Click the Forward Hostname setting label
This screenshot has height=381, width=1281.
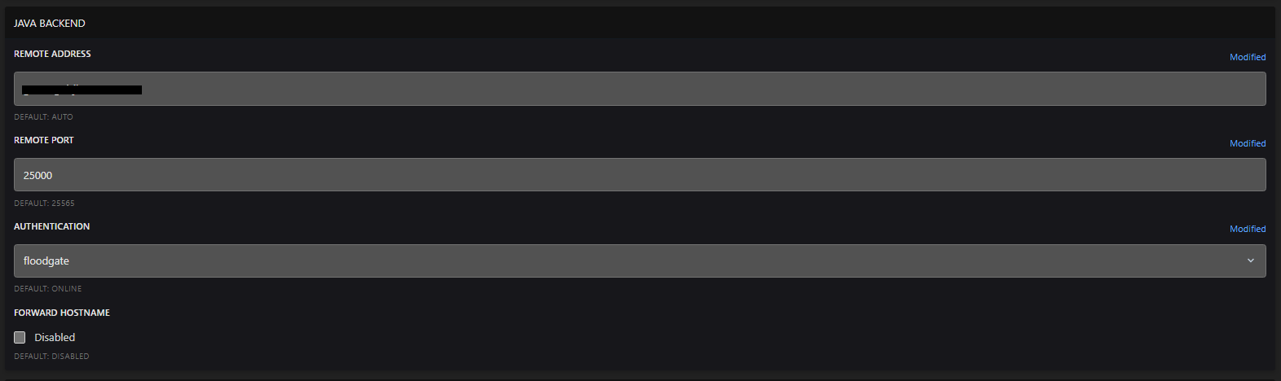(x=62, y=313)
